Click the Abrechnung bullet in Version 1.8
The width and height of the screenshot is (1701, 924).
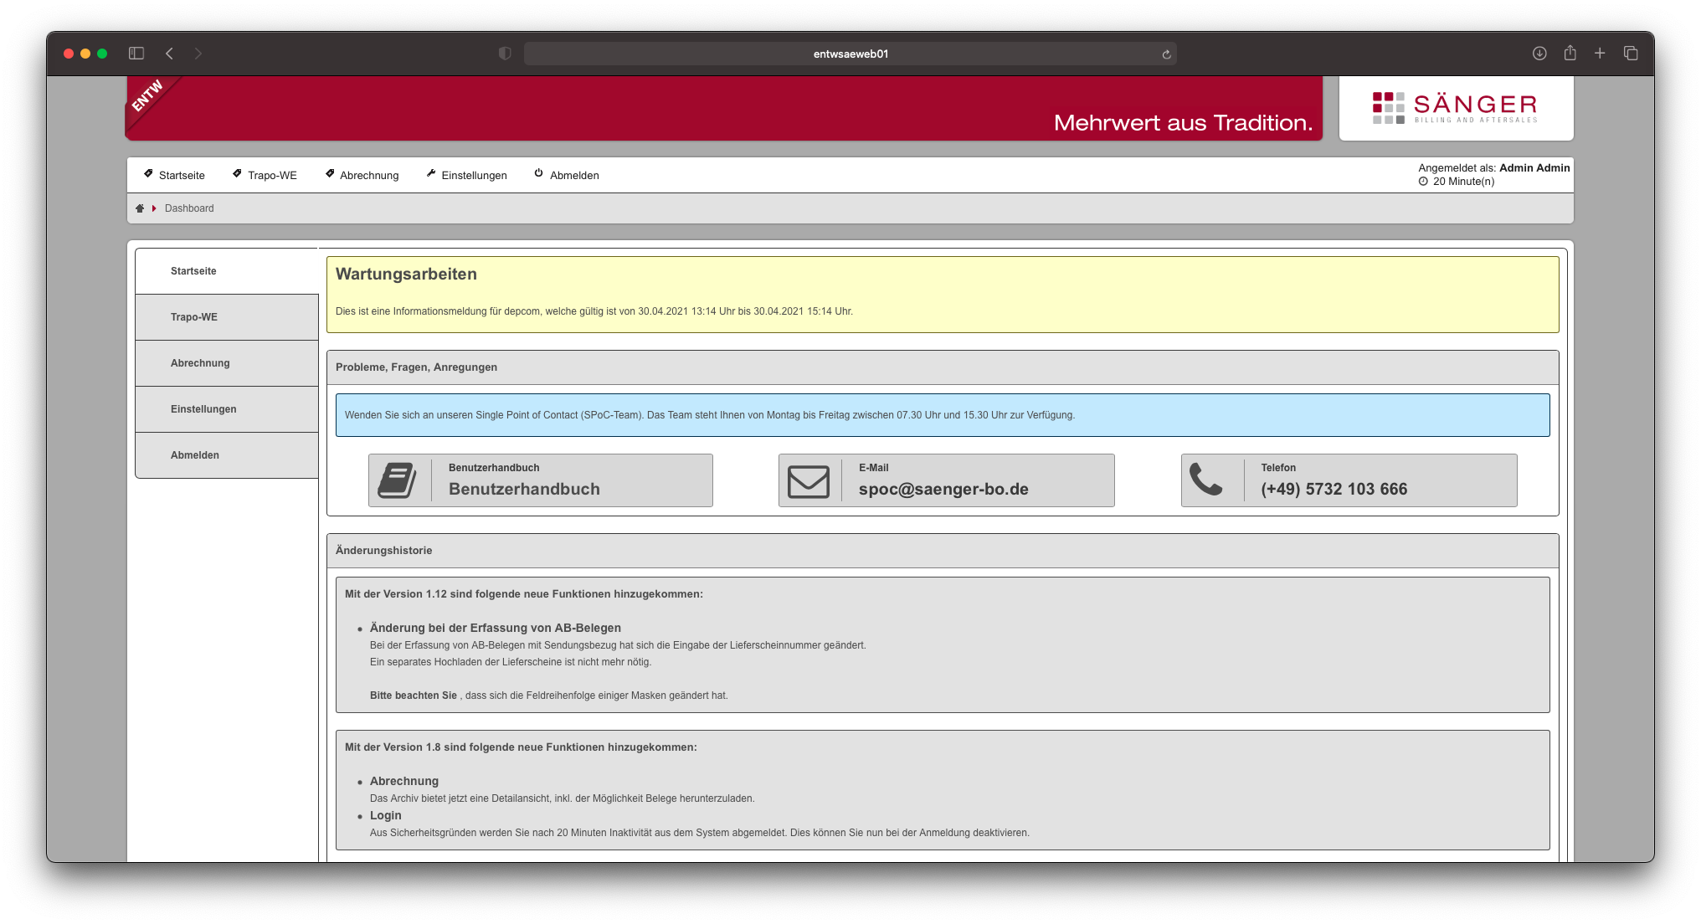(x=404, y=782)
